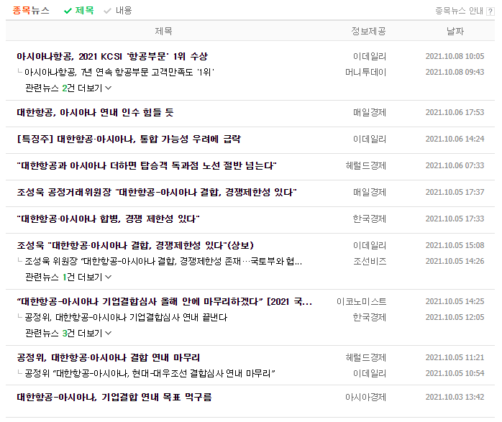Open 조성욱 공정거래위원장 article from 매일경제
502x422 pixels.
[157, 192]
